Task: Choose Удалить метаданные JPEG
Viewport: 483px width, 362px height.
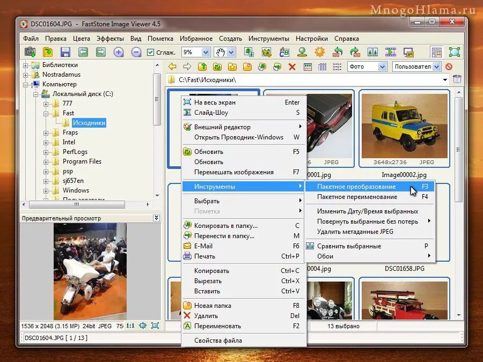Action: coord(370,232)
